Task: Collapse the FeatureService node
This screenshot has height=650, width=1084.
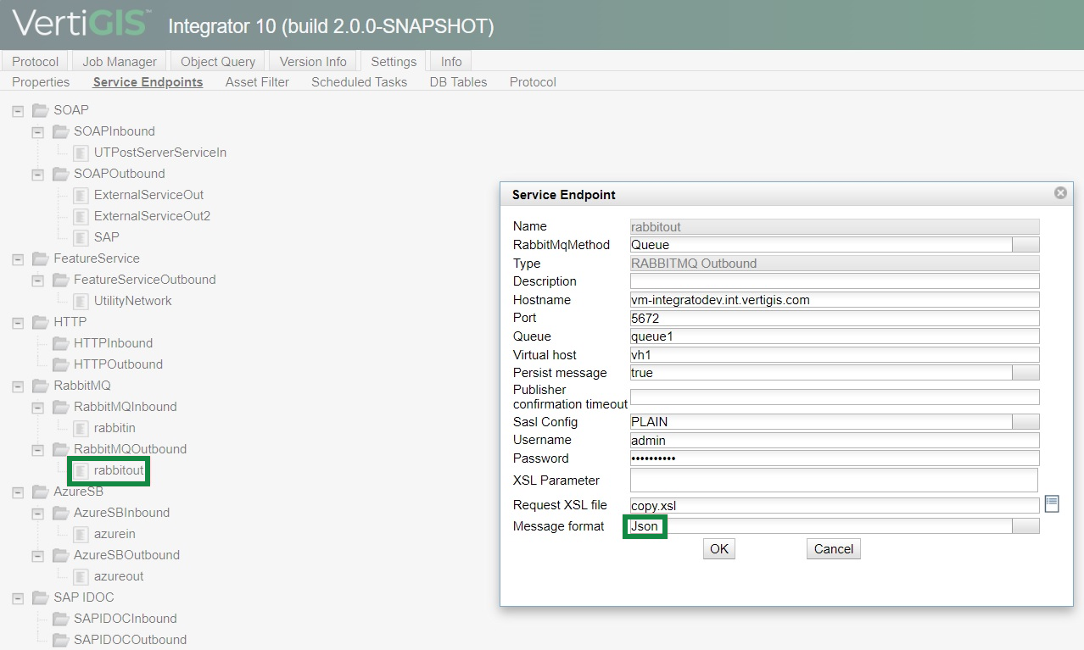Action: click(18, 259)
